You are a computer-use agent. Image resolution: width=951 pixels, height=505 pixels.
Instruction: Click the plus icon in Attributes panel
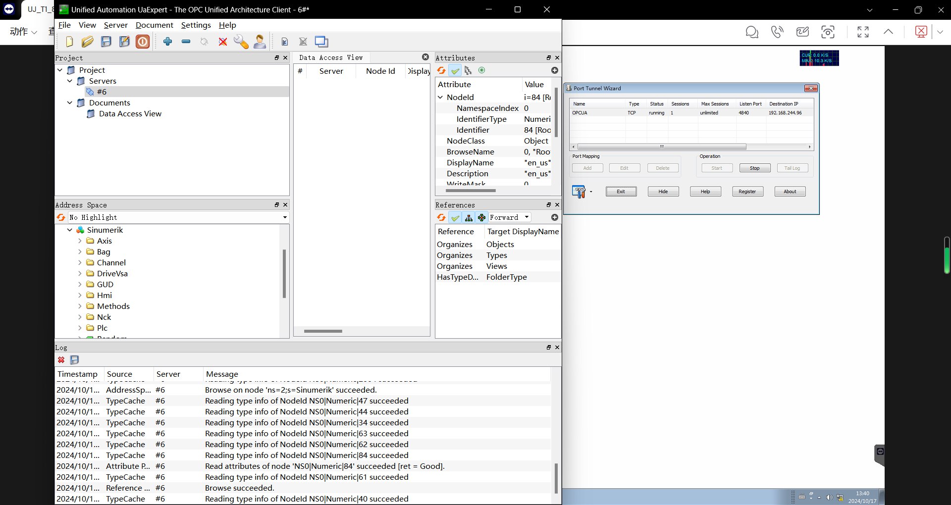pos(554,70)
